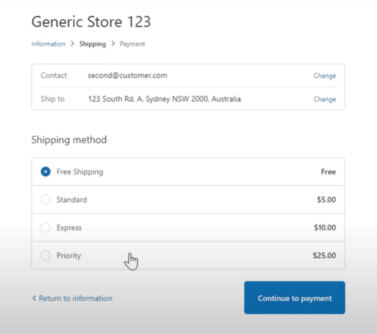Viewport: 377px width, 334px height.
Task: Choose the Standard shipping radio option
Action: click(45, 200)
